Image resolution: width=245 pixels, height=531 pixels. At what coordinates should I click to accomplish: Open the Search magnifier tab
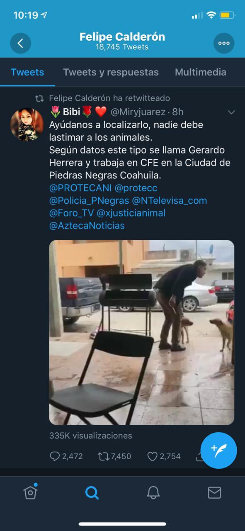pyautogui.click(x=92, y=492)
